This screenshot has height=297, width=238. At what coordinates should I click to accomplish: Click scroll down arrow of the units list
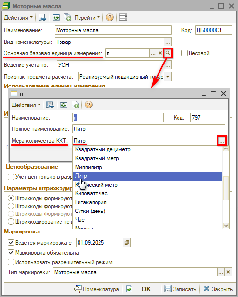226,225
